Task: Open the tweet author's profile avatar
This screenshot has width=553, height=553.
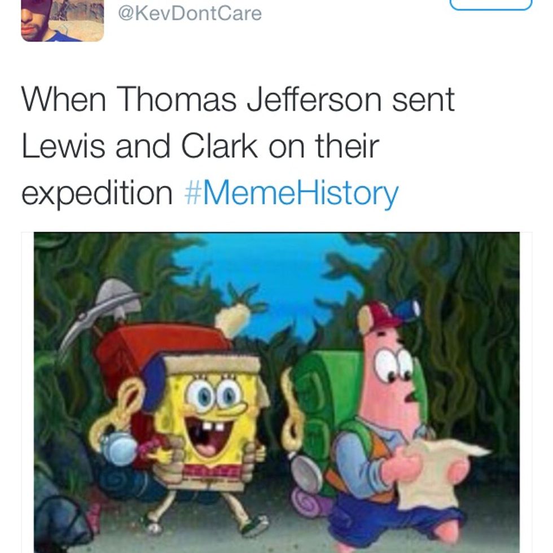Action: [63, 20]
